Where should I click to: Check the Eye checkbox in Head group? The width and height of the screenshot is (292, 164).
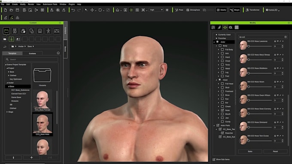pos(222,99)
